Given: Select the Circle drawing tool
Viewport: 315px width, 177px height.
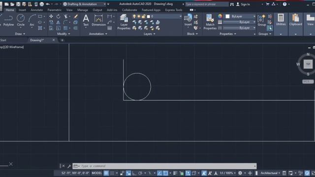Looking at the screenshot, I should (x=21, y=21).
